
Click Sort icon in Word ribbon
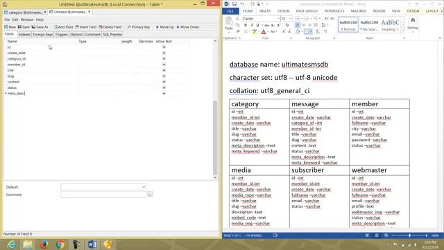[x=318, y=32]
